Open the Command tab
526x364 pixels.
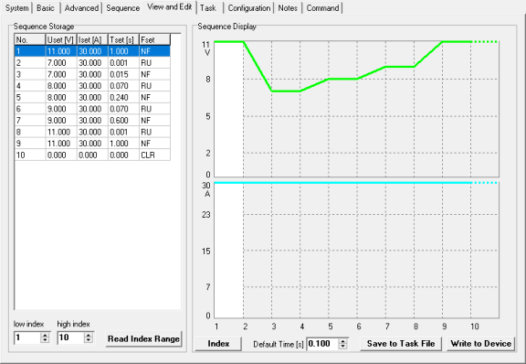click(x=322, y=8)
